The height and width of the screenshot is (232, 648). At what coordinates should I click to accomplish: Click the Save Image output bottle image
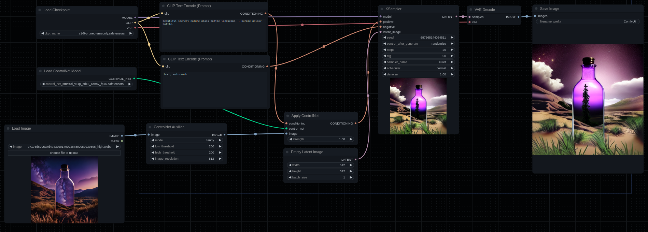588,99
